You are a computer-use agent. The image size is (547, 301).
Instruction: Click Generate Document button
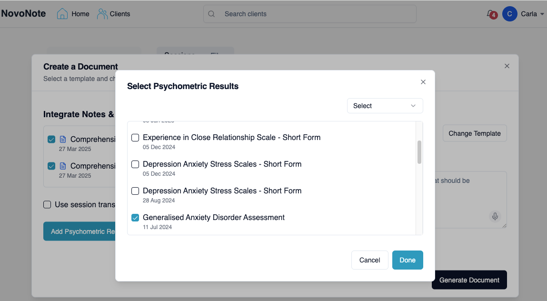click(x=469, y=280)
